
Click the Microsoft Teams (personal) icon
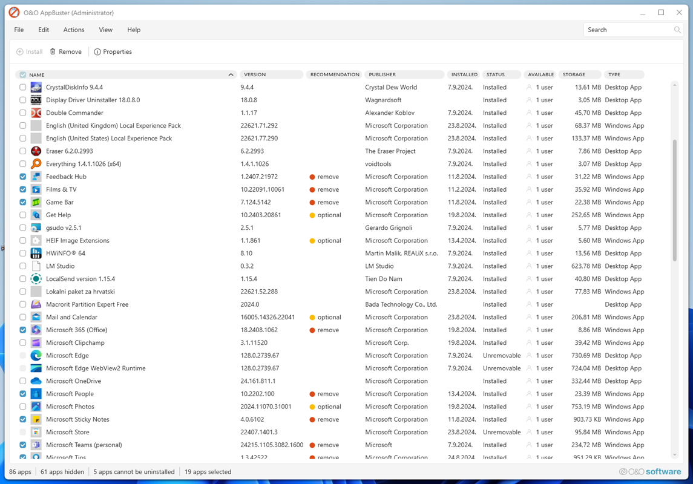pyautogui.click(x=36, y=445)
